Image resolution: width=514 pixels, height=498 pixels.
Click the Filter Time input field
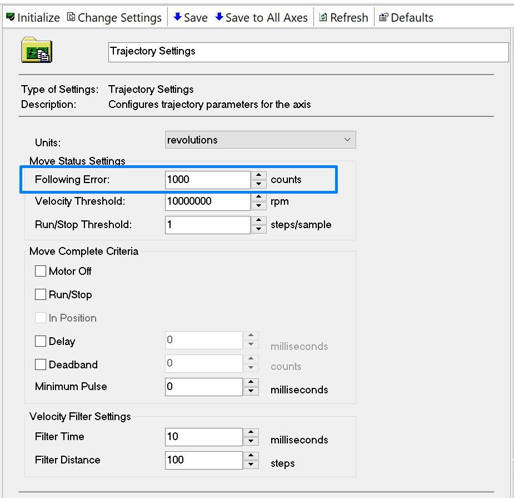[x=203, y=437]
